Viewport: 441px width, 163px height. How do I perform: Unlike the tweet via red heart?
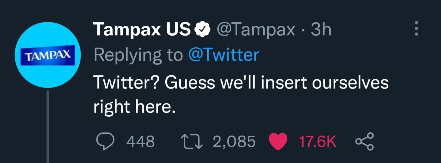pyautogui.click(x=278, y=141)
